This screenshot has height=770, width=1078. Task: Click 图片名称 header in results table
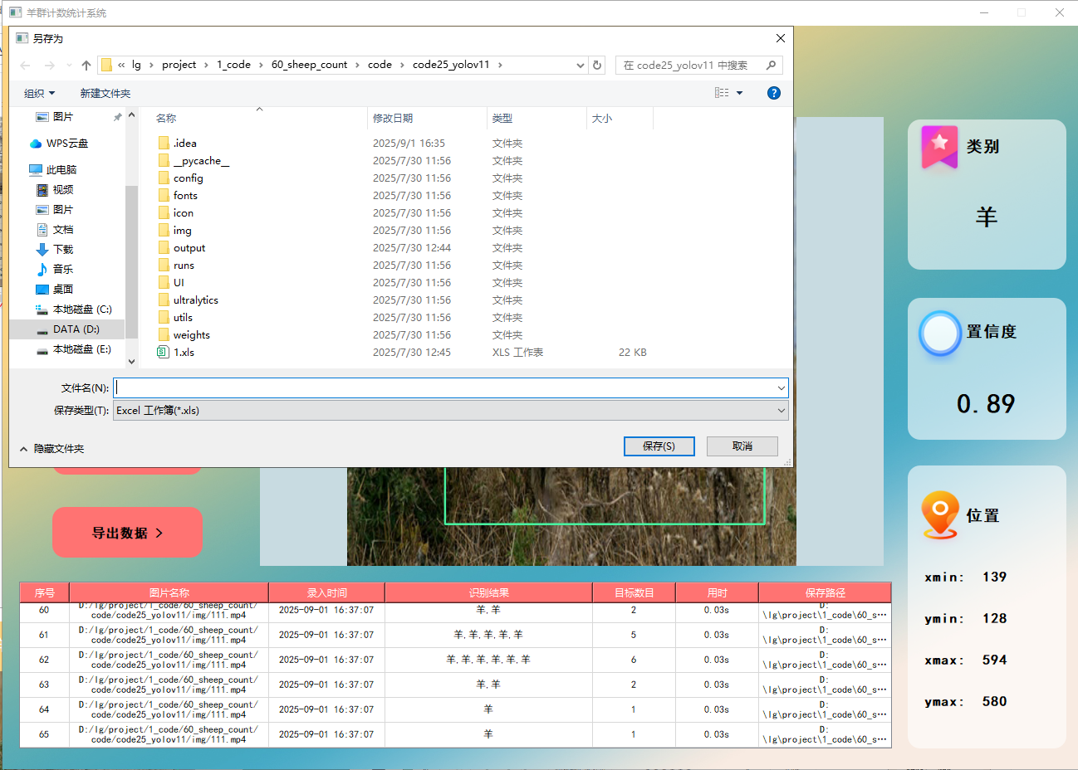(x=169, y=592)
